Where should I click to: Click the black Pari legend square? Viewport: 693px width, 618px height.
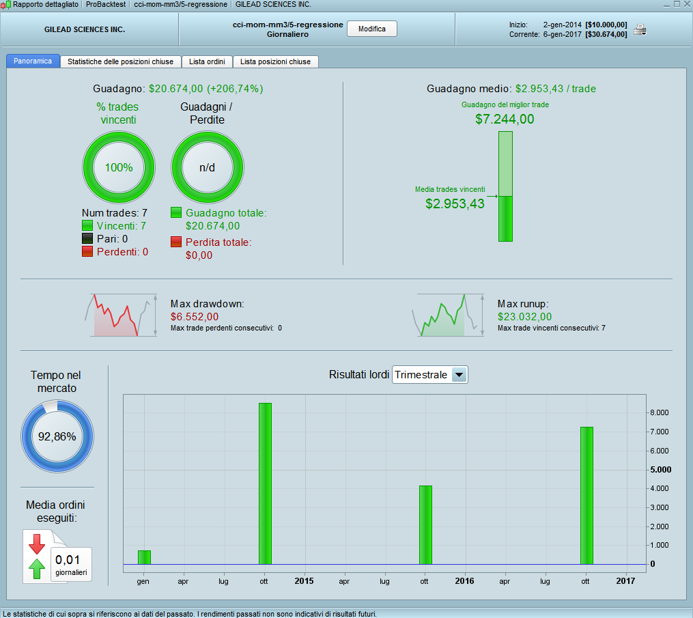point(87,239)
